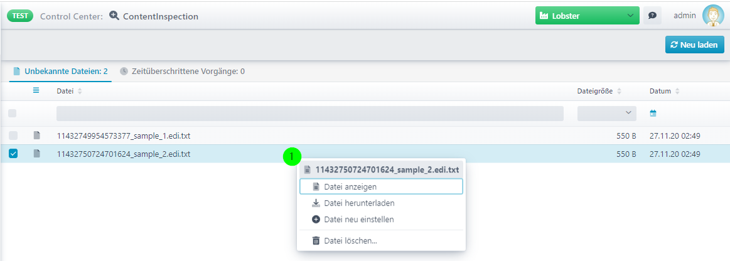Check the box for sample_1.edi.txt
The height and width of the screenshot is (261, 730).
(x=13, y=136)
